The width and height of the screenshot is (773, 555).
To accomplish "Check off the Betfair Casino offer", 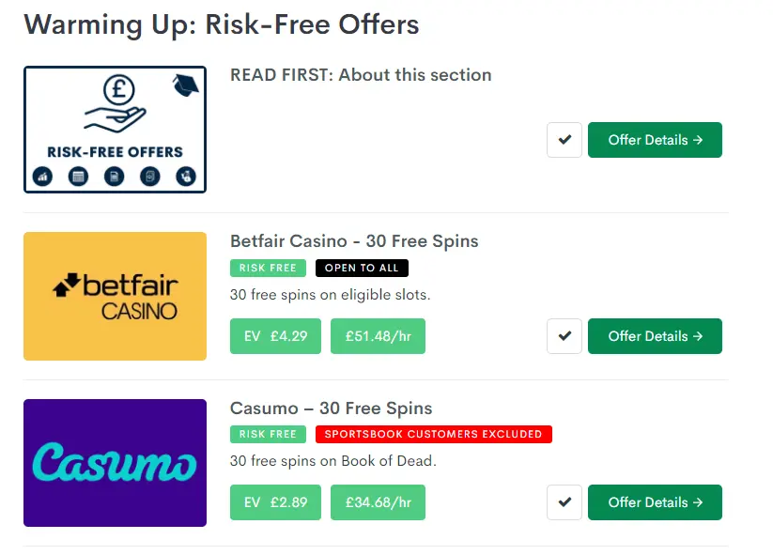I will pos(564,336).
